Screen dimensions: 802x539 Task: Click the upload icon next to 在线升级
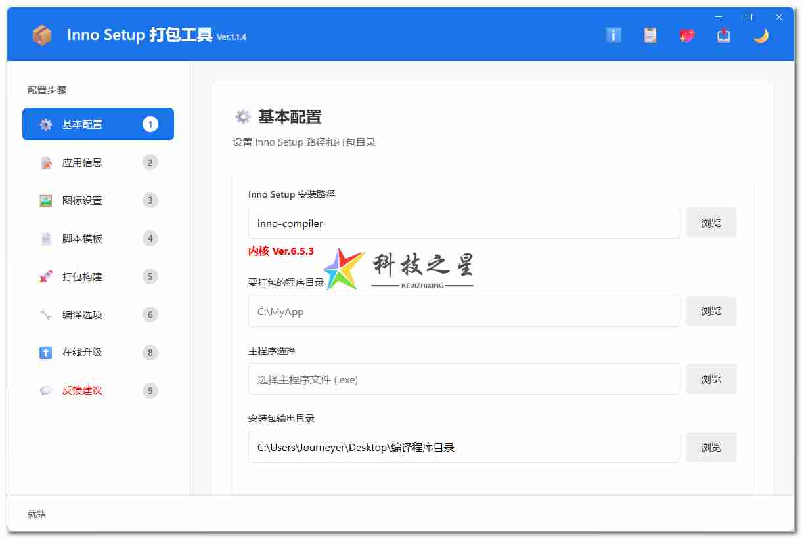[x=45, y=353]
